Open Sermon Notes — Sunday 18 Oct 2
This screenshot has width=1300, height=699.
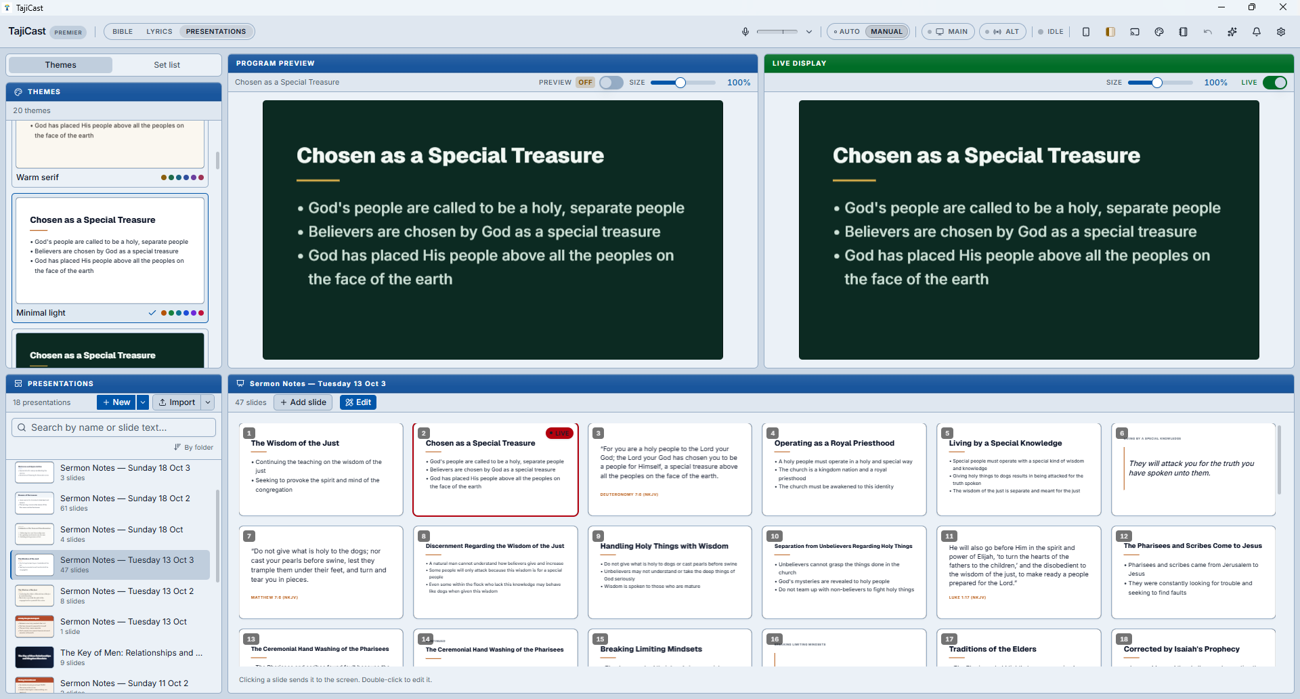coord(110,503)
